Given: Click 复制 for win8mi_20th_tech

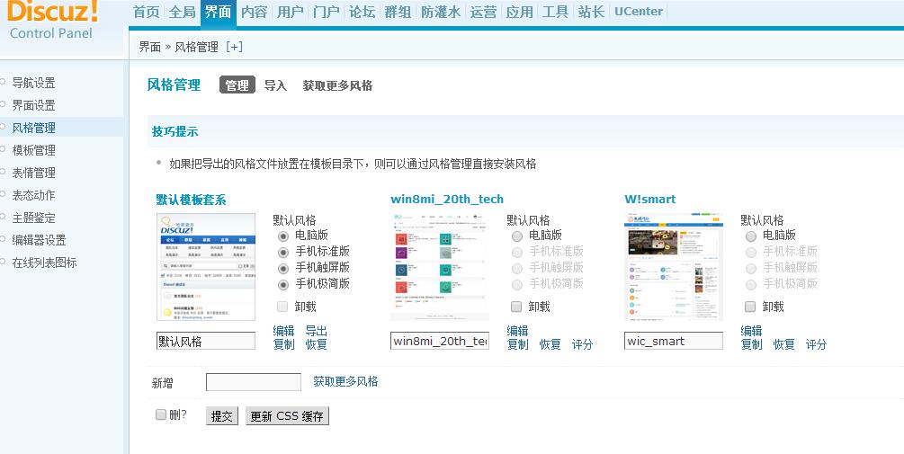Looking at the screenshot, I should tap(518, 344).
